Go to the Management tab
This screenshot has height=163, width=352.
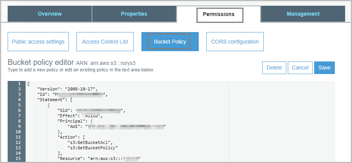303,14
